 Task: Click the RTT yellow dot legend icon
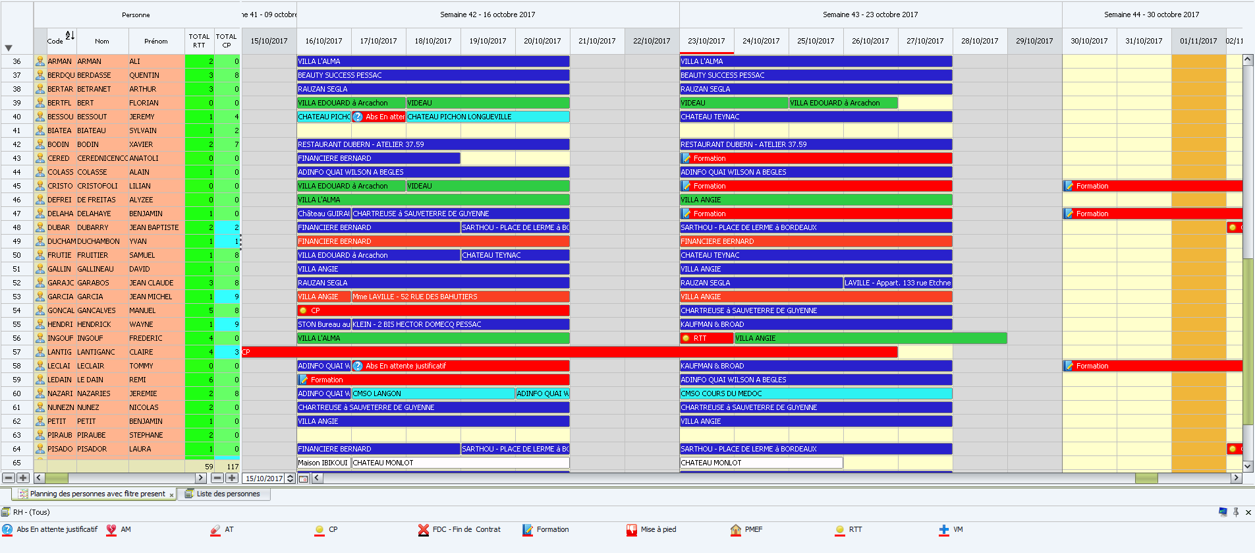click(840, 529)
